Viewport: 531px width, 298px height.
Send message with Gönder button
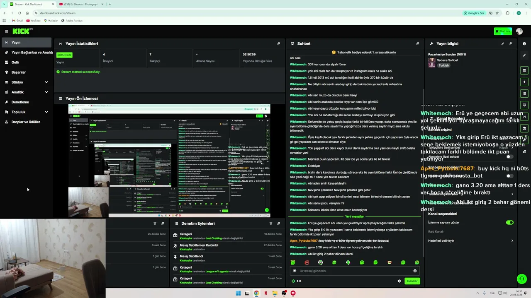pos(412,281)
